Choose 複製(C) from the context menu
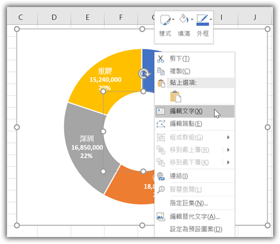The width and height of the screenshot is (280, 244). pyautogui.click(x=194, y=71)
